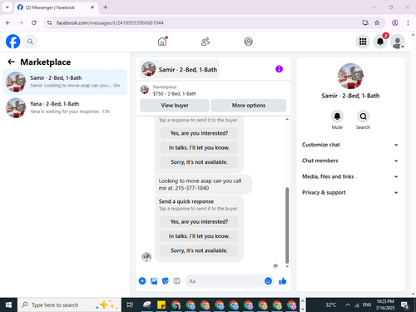The width and height of the screenshot is (416, 312).
Task: View site information icon in address bar
Action: (49, 22)
